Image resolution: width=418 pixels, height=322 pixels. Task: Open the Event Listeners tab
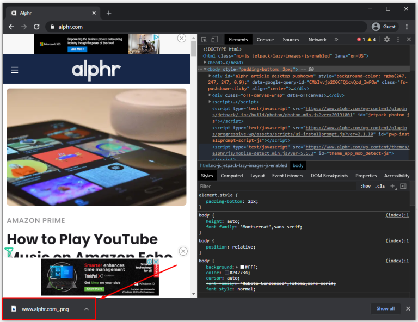pos(287,176)
